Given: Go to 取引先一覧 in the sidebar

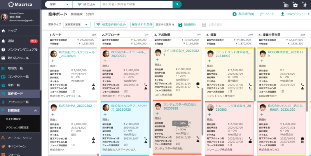Looking at the screenshot, I should (16, 68).
